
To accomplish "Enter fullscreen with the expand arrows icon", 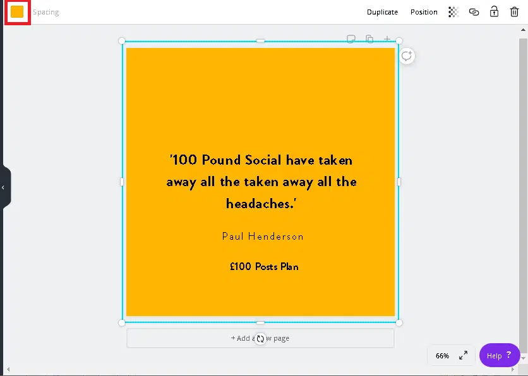I will pyautogui.click(x=464, y=355).
